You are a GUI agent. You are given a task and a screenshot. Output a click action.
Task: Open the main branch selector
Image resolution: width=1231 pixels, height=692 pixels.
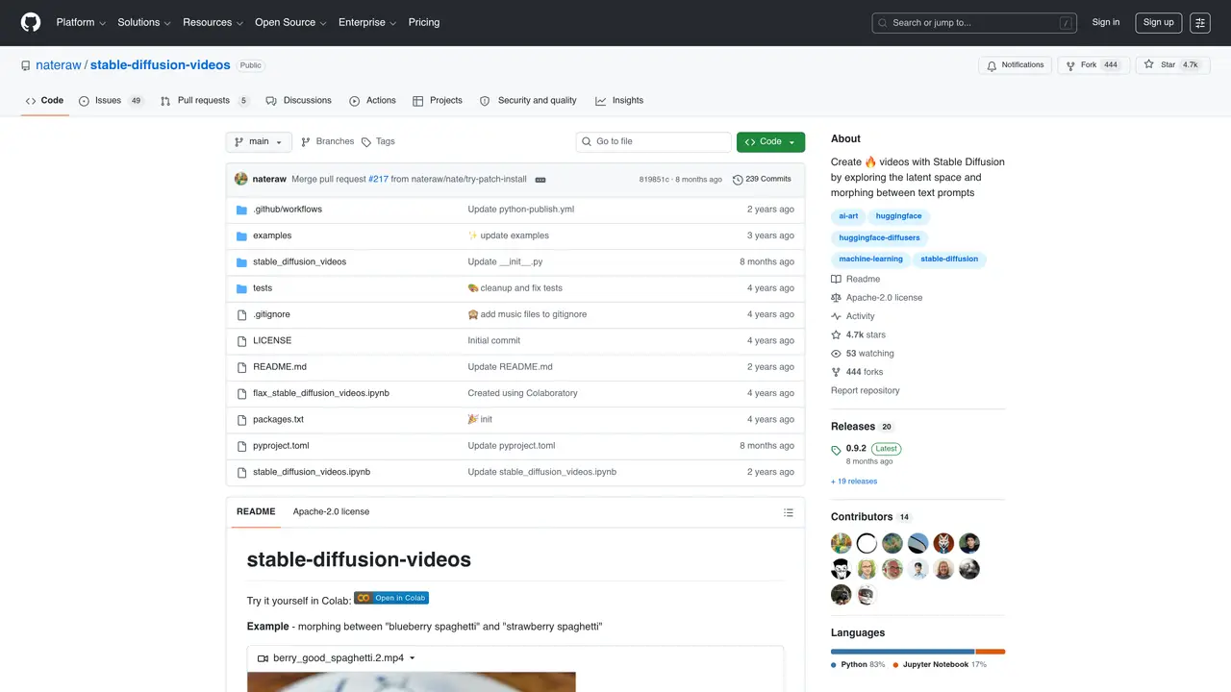point(259,141)
